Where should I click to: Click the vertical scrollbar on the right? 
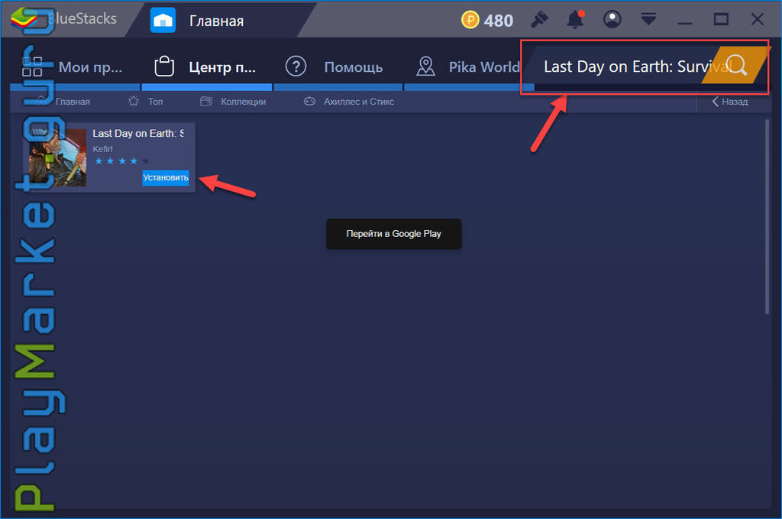tap(767, 216)
